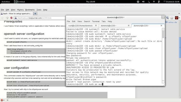
Task: Click the 'sftp sftponlyuser@localhost' command line
Action: [x=94, y=63]
